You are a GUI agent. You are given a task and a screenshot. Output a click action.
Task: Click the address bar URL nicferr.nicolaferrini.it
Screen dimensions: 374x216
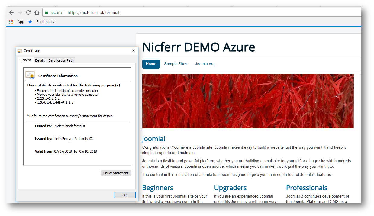coord(94,12)
